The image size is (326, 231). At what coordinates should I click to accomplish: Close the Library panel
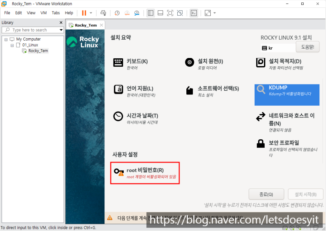point(61,22)
